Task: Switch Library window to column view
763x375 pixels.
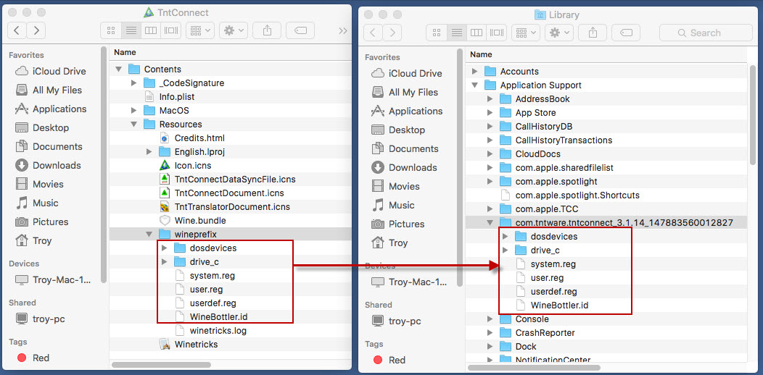Action: click(x=477, y=33)
